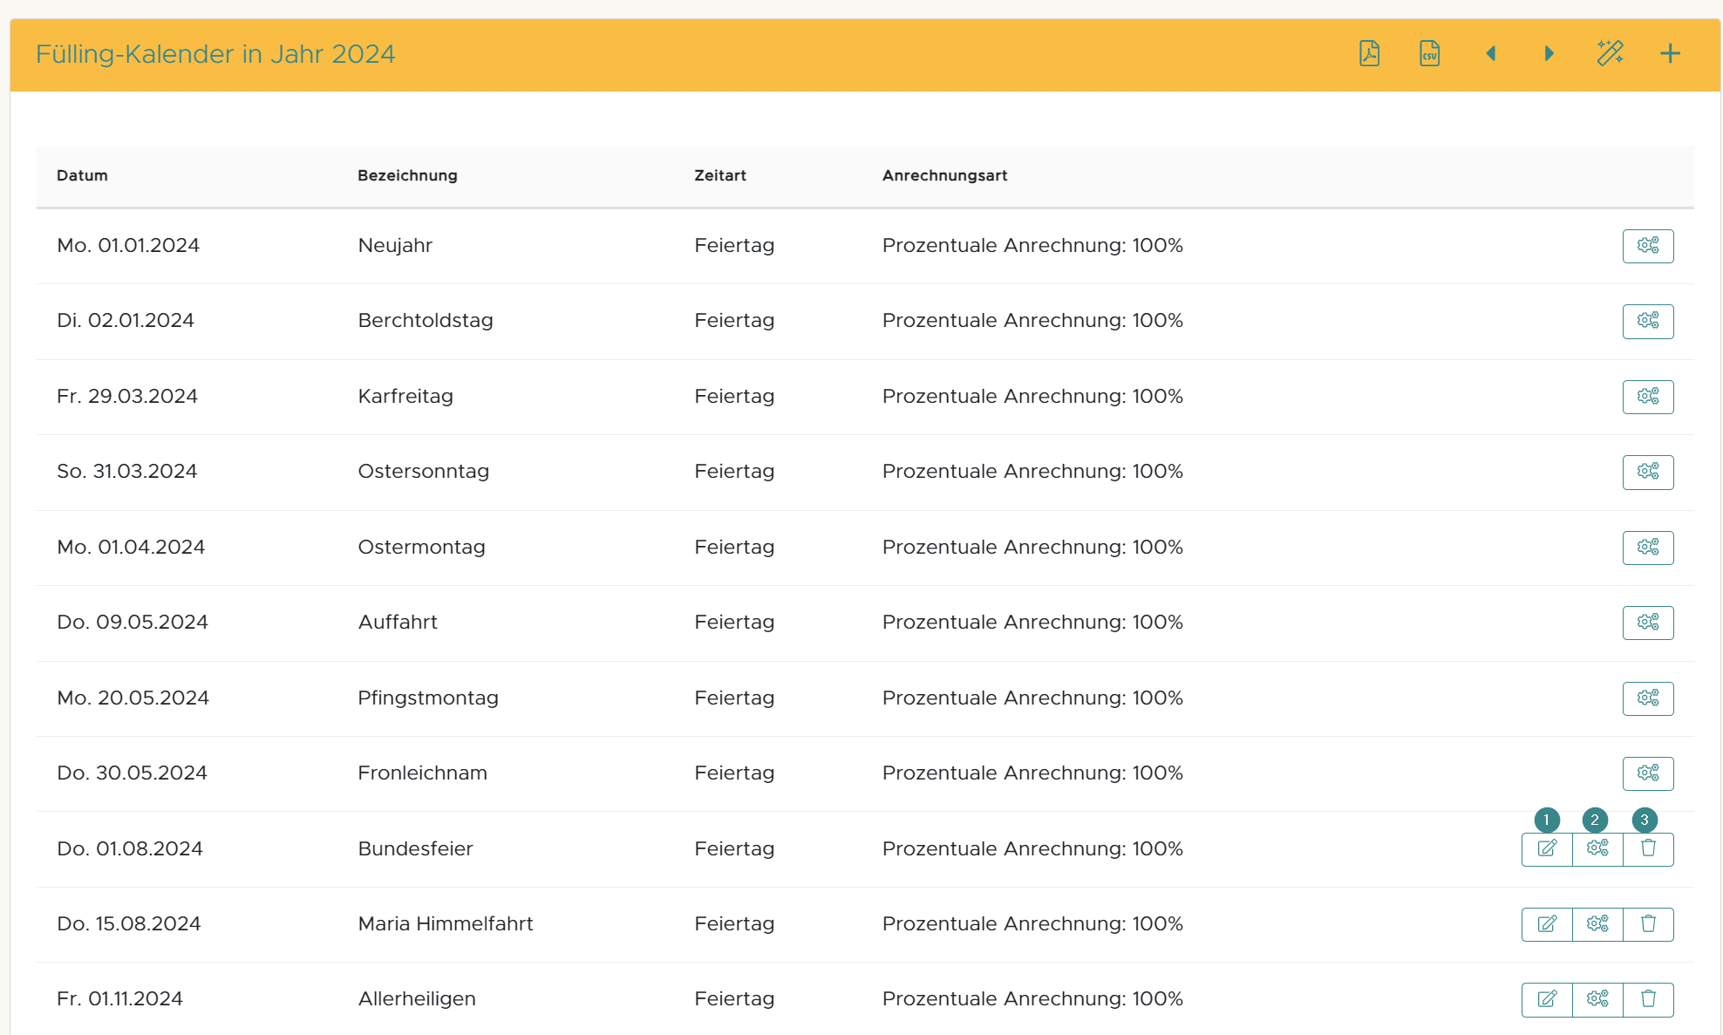Open settings gears for Bundesfeier row
Image resolution: width=1723 pixels, height=1035 pixels.
(1597, 848)
